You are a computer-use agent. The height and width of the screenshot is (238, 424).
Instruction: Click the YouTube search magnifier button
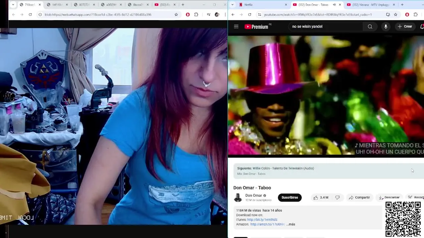370,26
